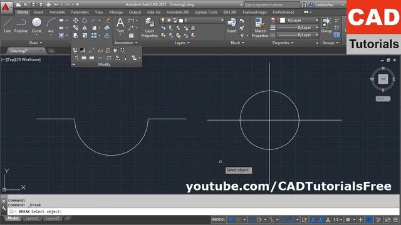Screen dimensions: 401x225
Task: Pick the Explode tool icon
Action: tap(107, 27)
